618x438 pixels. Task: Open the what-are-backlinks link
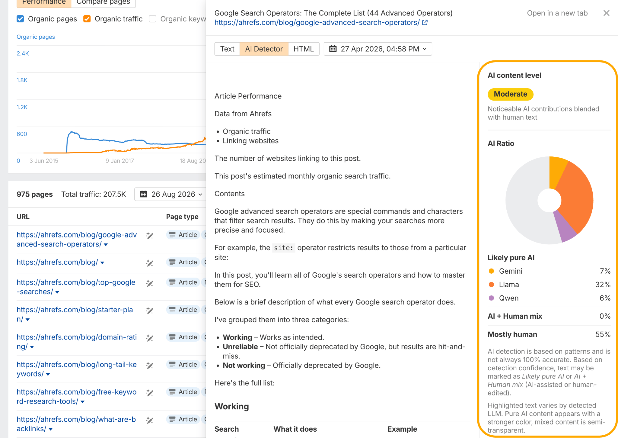click(76, 424)
